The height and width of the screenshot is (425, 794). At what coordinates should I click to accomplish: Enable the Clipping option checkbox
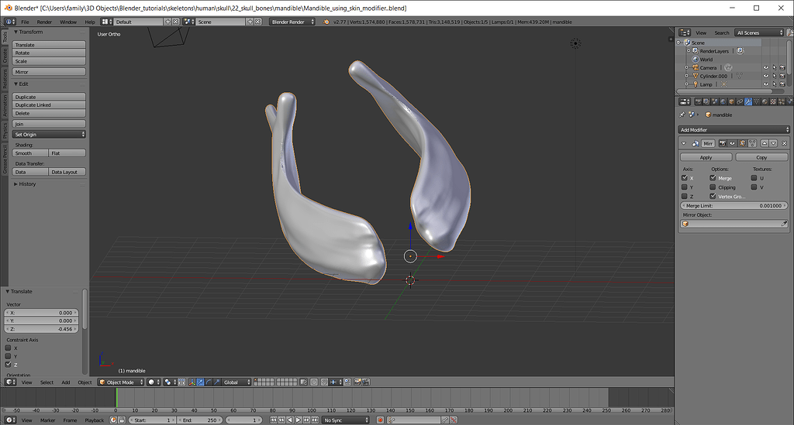tap(713, 187)
